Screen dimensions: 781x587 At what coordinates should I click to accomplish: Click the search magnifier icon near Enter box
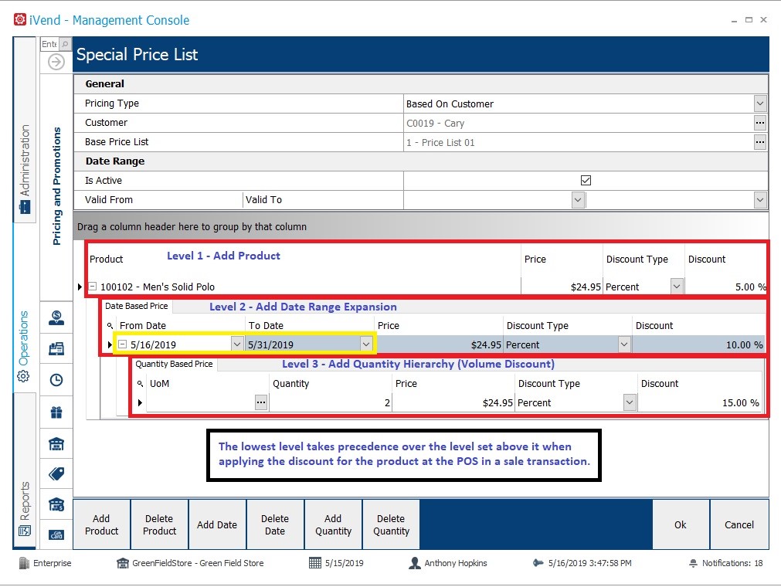point(65,44)
